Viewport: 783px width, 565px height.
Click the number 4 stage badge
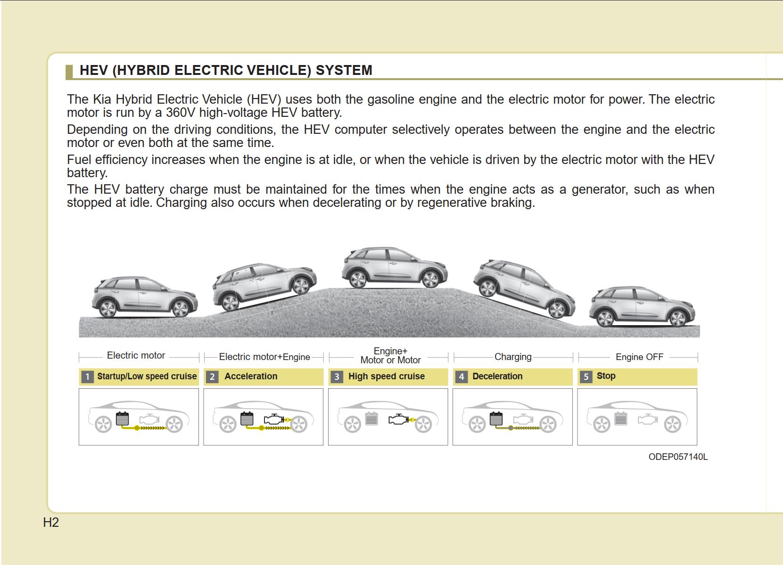click(462, 377)
